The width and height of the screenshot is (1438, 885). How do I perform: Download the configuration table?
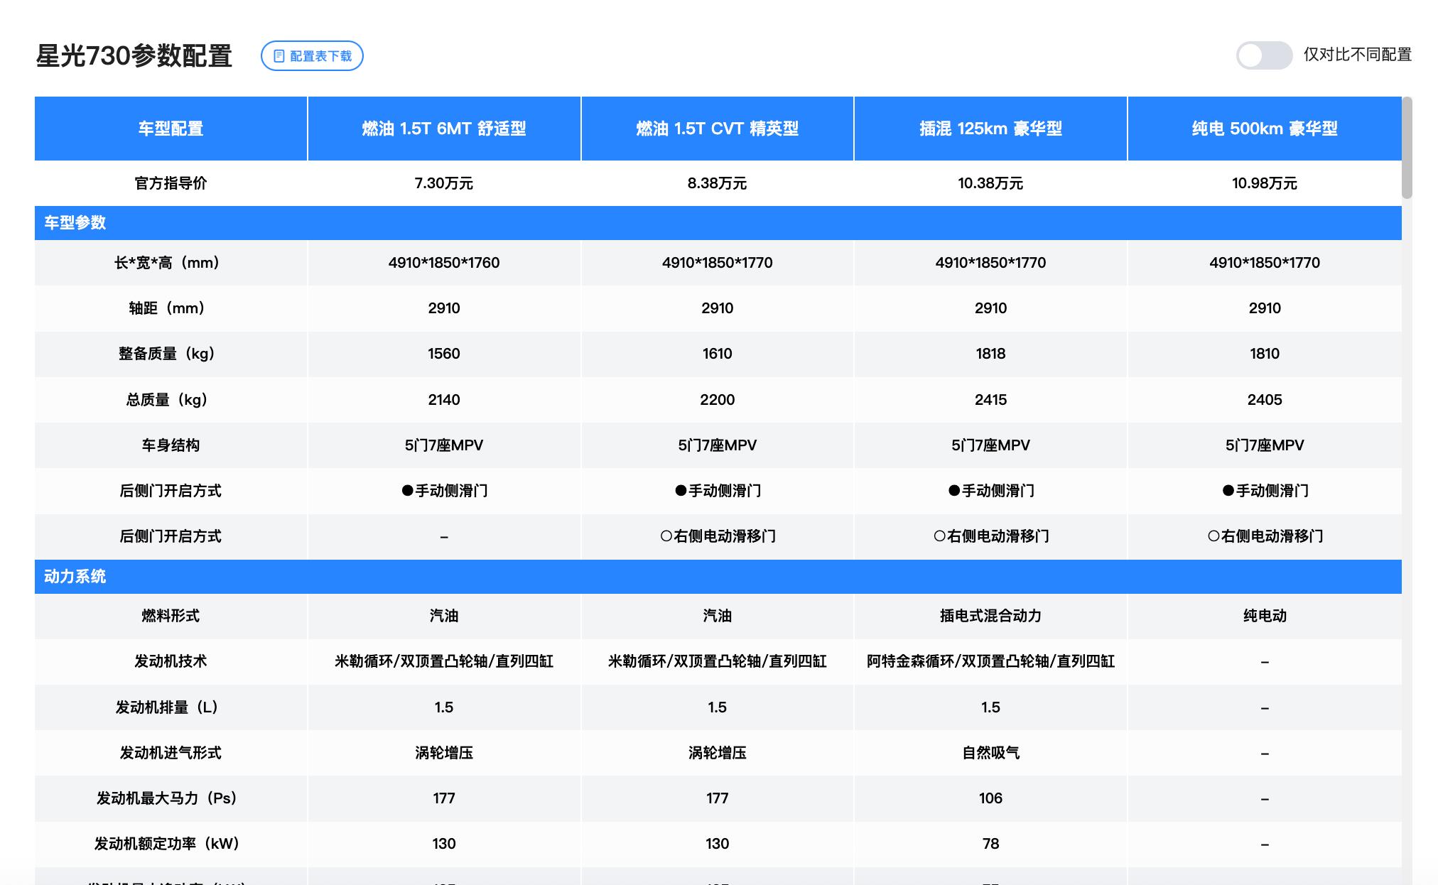tap(320, 56)
